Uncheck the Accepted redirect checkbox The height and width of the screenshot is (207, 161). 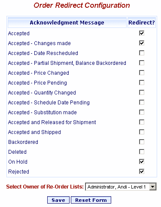pyautogui.click(x=142, y=33)
